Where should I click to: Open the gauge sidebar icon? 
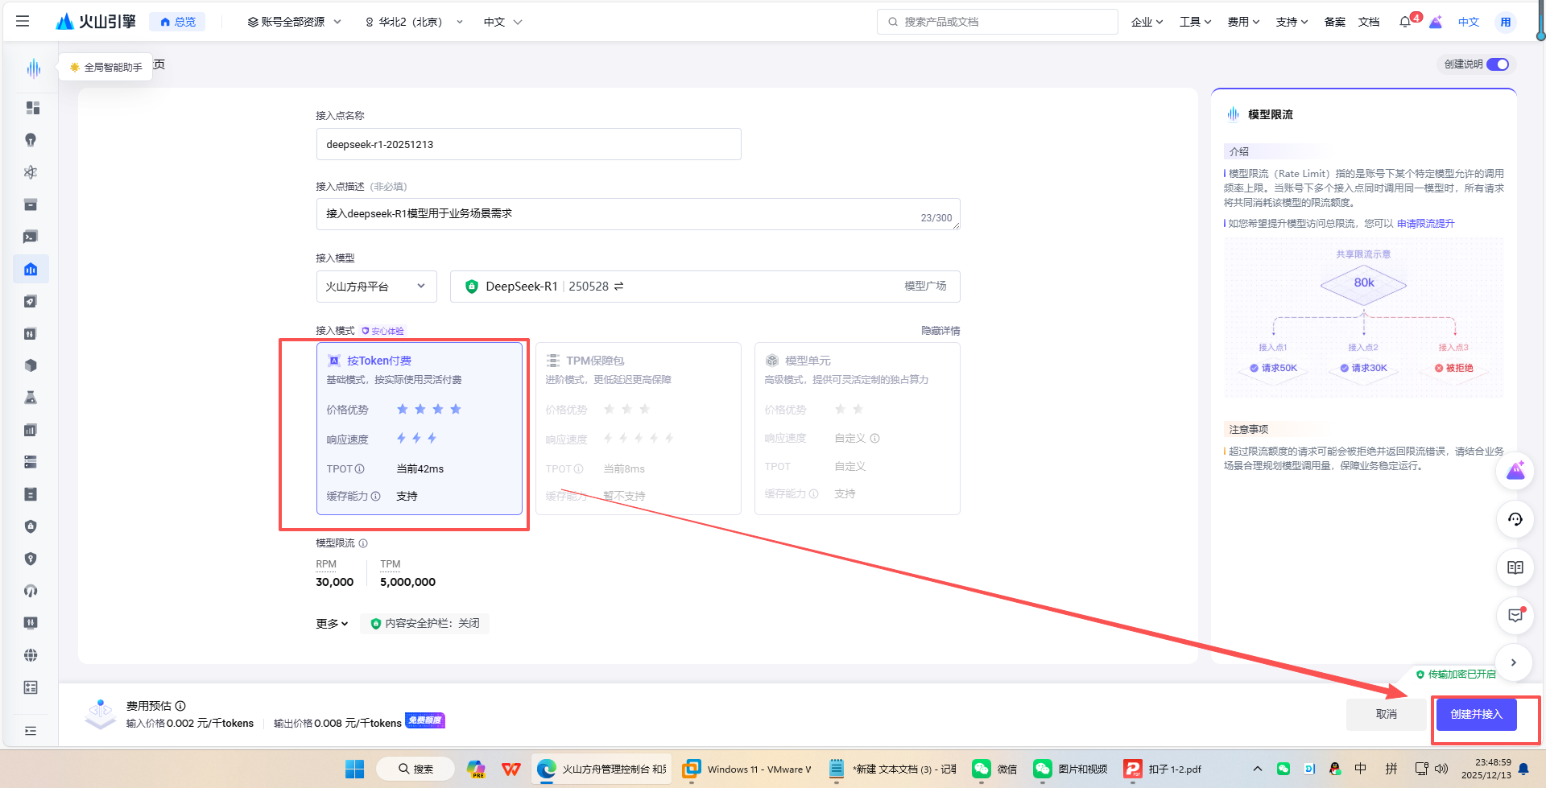pyautogui.click(x=31, y=591)
